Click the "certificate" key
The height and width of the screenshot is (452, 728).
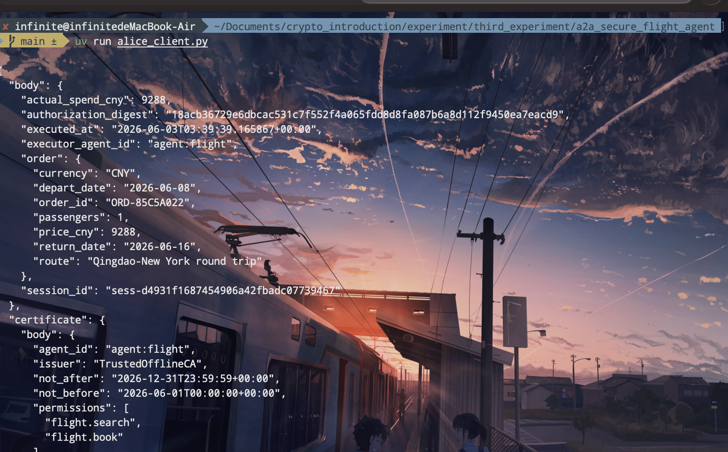(48, 320)
